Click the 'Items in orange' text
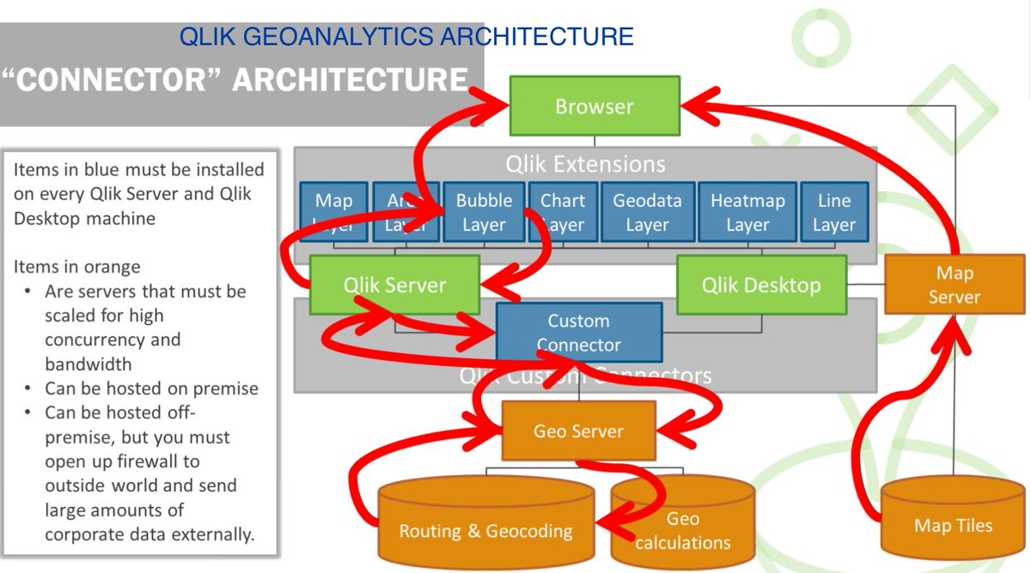Viewport: 1031px width, 573px height. click(x=77, y=267)
